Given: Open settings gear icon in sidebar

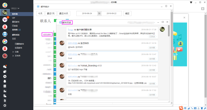Looking at the screenshot, I should 5,105.
